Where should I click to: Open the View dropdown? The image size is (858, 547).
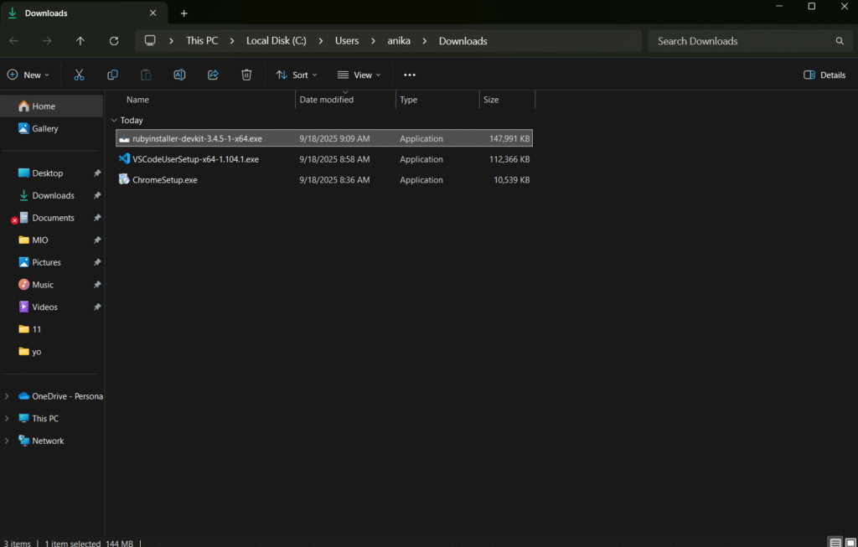pyautogui.click(x=359, y=75)
